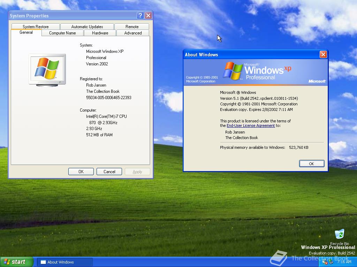Click 'The Collection Book' in About Windows
Viewport: 357px width, 267px height.
pyautogui.click(x=242, y=138)
